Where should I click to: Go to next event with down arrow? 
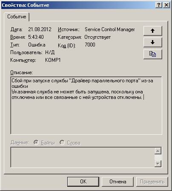(x=152, y=42)
